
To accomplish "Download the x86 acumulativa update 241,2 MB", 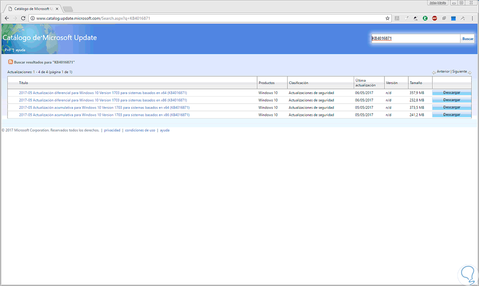I will click(452, 114).
